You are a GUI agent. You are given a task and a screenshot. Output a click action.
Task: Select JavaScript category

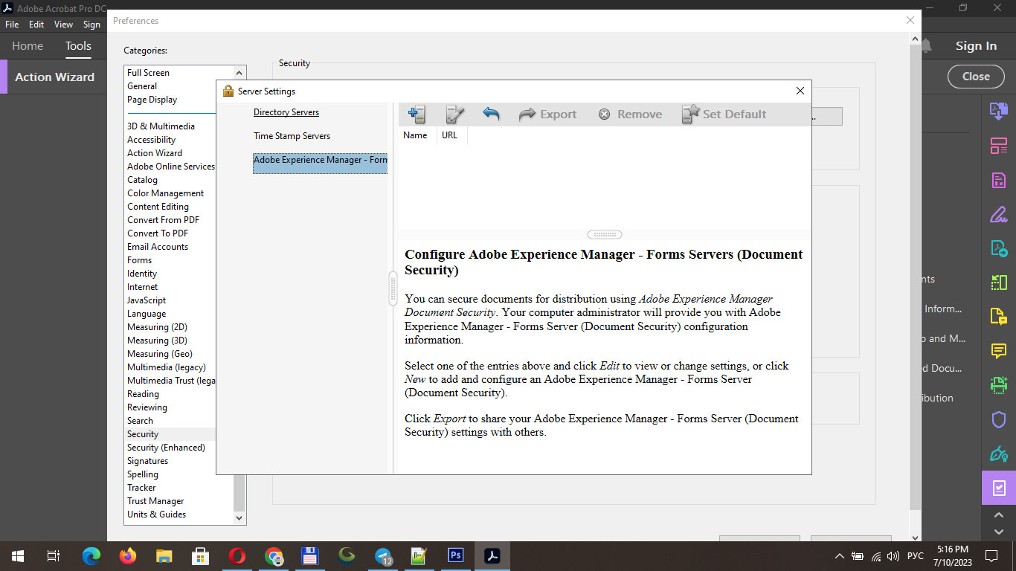pyautogui.click(x=147, y=300)
